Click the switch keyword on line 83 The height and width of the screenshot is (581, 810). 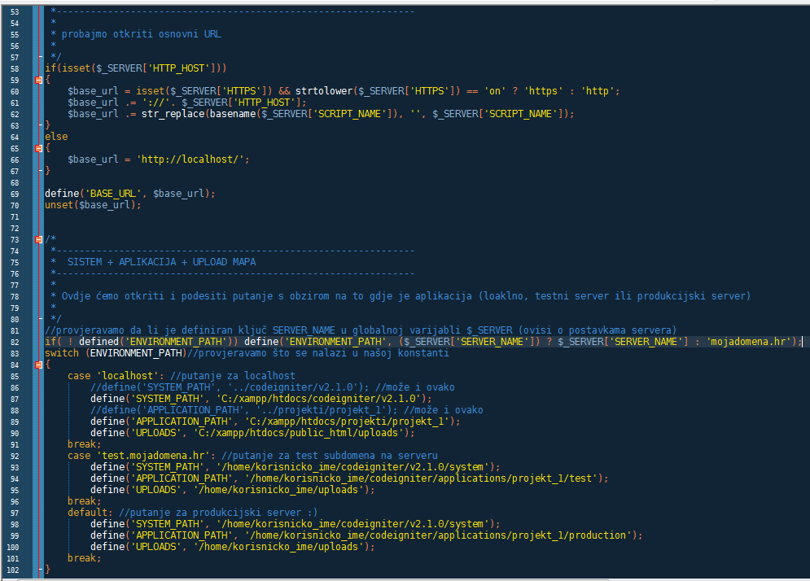[x=62, y=353]
